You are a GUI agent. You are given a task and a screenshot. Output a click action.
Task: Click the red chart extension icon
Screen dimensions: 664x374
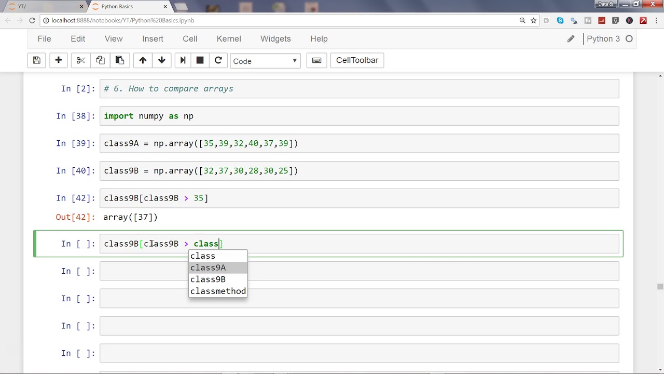pos(602,20)
